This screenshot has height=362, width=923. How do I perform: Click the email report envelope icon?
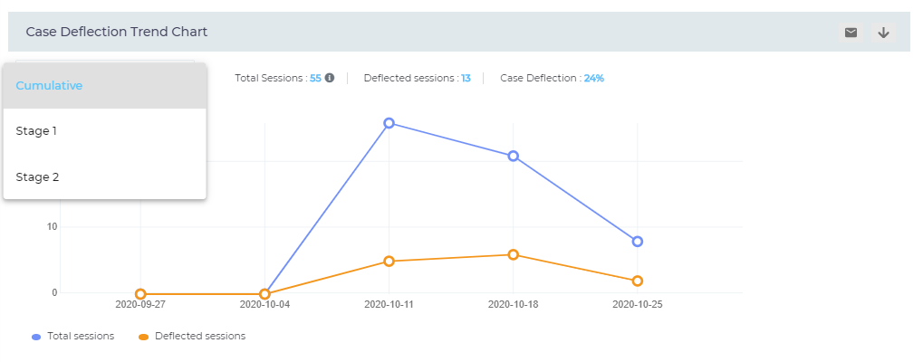(851, 33)
